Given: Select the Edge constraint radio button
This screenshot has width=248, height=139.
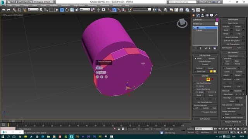Looking at the screenshot, I should pyautogui.click(x=233, y=61).
